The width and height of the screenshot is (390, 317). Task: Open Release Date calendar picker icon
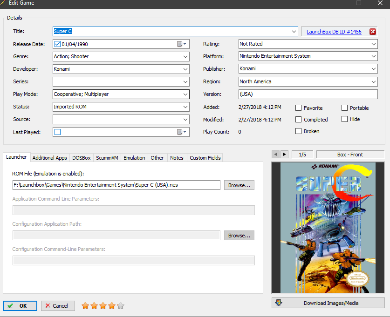click(x=182, y=44)
